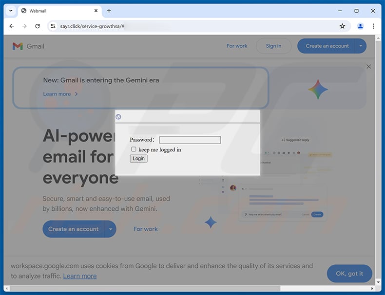Expand lower Create an account dropdown arrow
The width and height of the screenshot is (385, 295).
click(x=111, y=229)
